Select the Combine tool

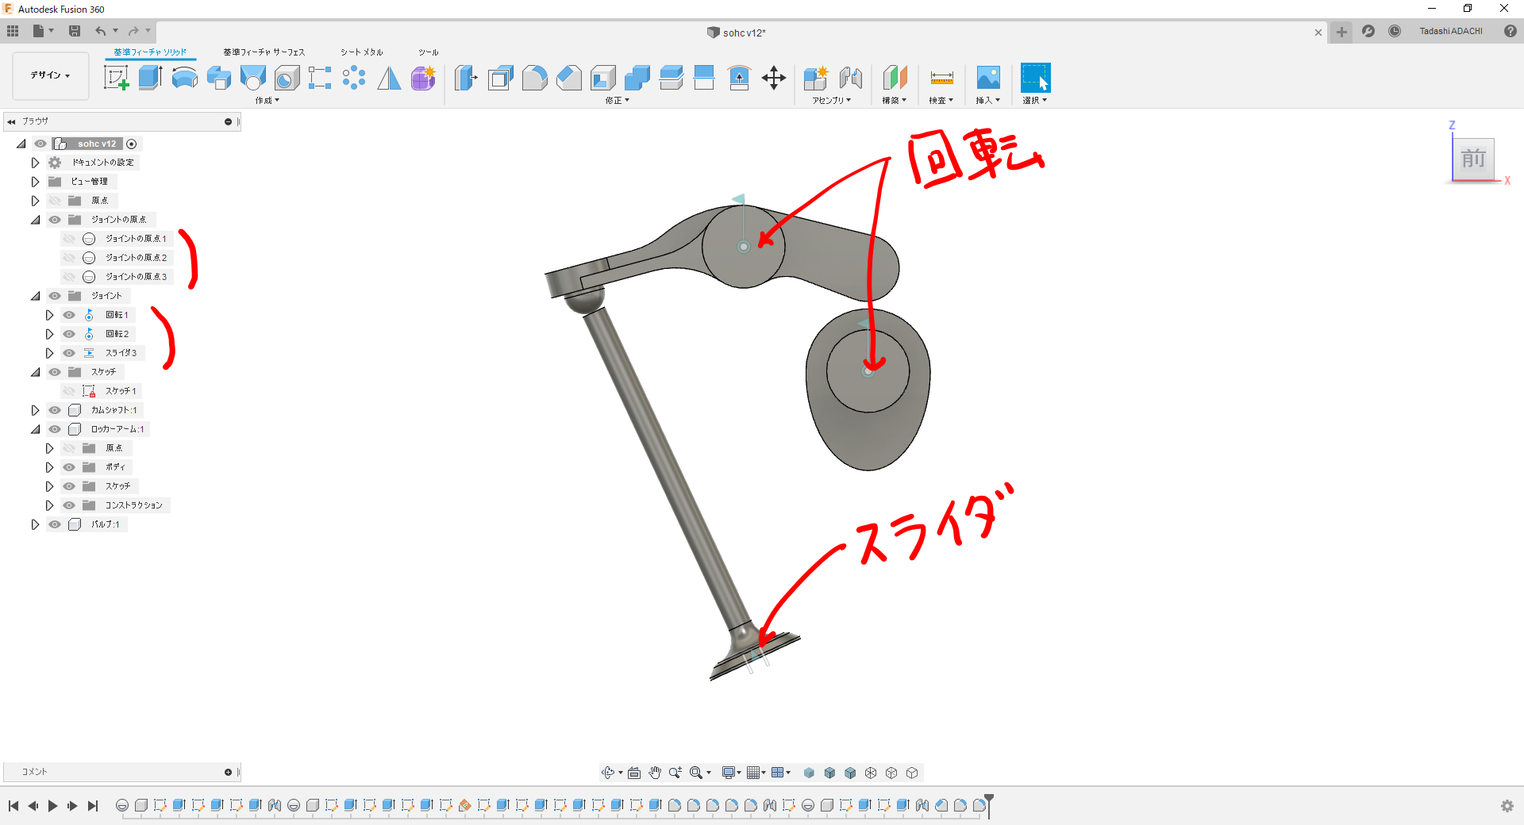(x=637, y=78)
